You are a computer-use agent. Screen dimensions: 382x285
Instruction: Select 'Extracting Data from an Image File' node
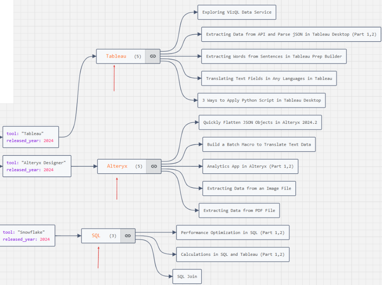(249, 188)
